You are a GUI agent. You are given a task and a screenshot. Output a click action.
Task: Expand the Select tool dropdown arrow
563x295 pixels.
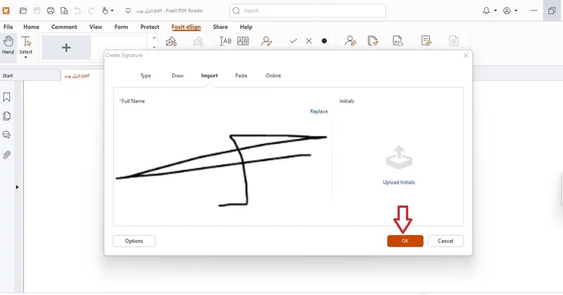(26, 58)
